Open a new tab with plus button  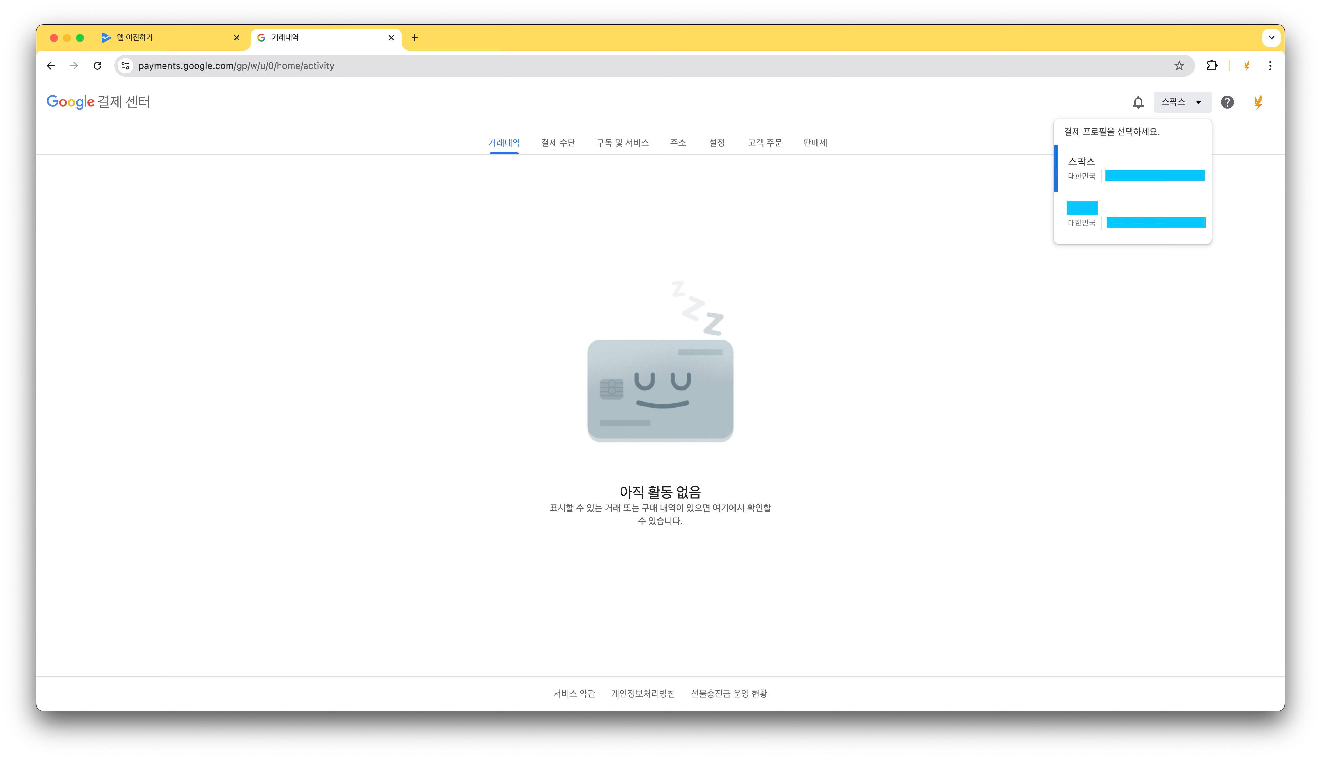[x=415, y=37]
